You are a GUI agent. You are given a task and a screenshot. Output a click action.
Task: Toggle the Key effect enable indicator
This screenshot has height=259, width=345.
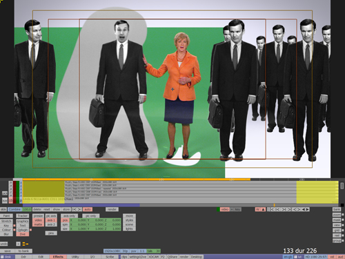tap(14, 226)
